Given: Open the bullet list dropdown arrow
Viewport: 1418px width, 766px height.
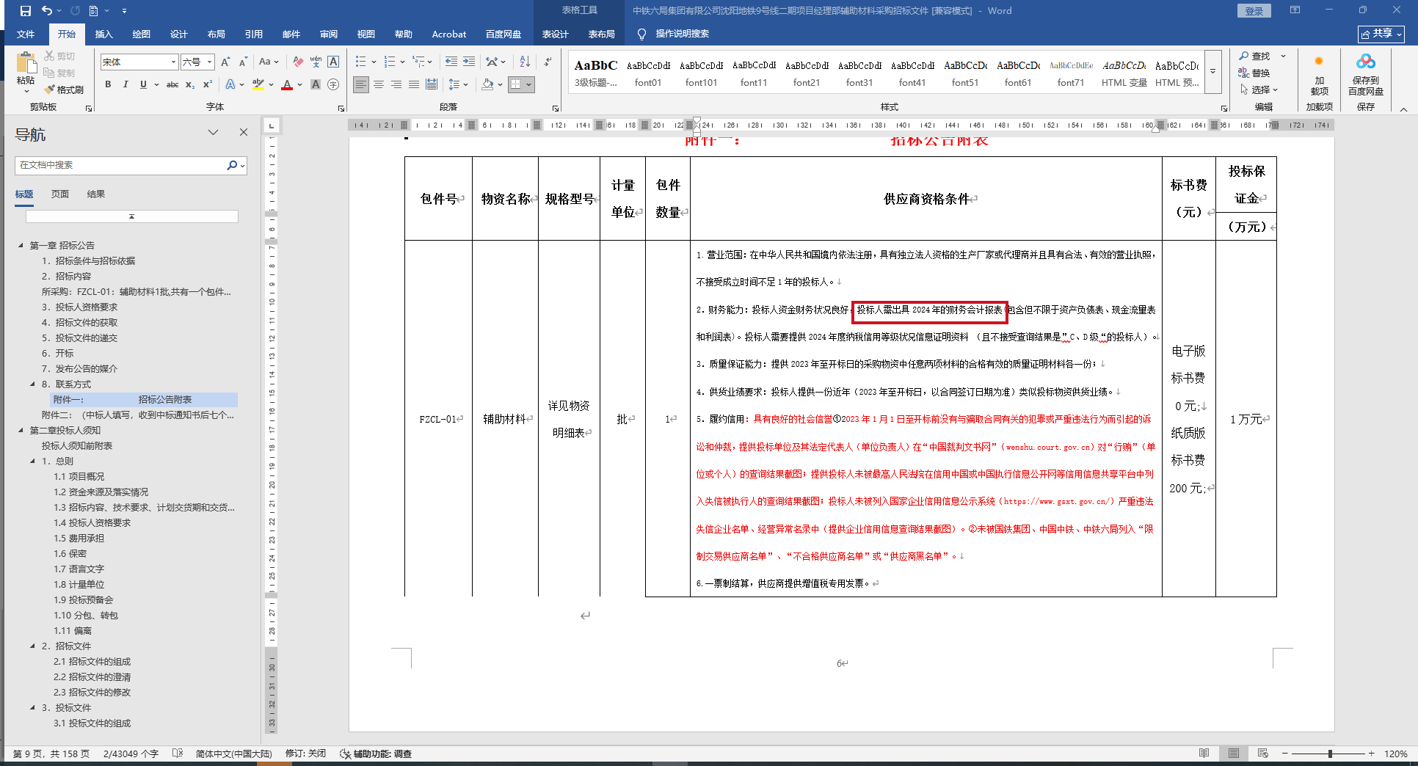Looking at the screenshot, I should [374, 62].
